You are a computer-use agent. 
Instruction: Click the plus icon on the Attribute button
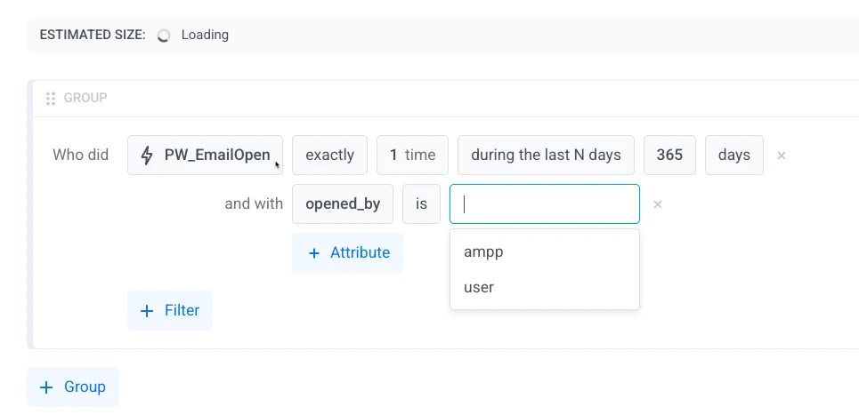point(314,253)
